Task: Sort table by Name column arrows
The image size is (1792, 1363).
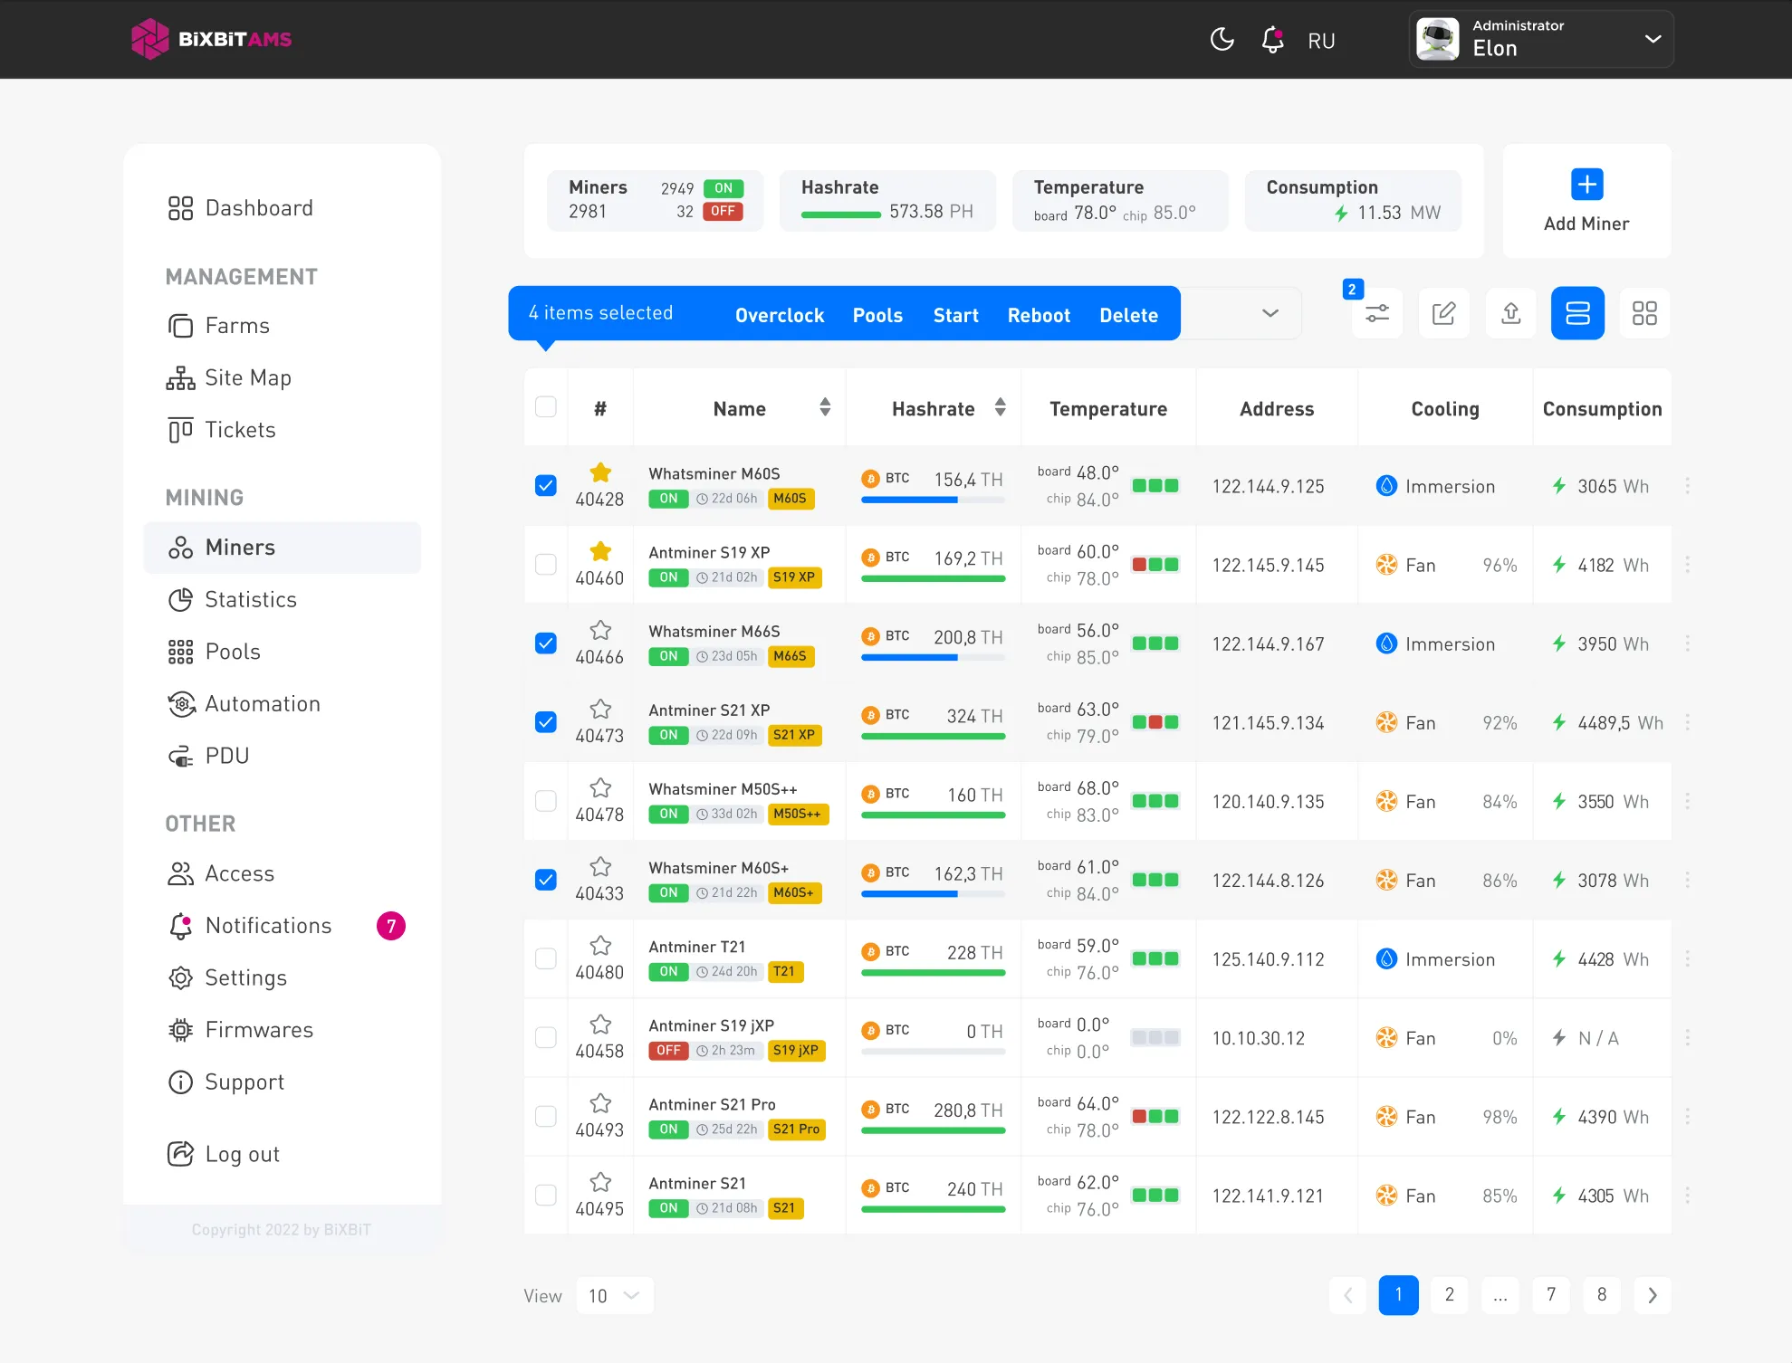Action: point(825,407)
